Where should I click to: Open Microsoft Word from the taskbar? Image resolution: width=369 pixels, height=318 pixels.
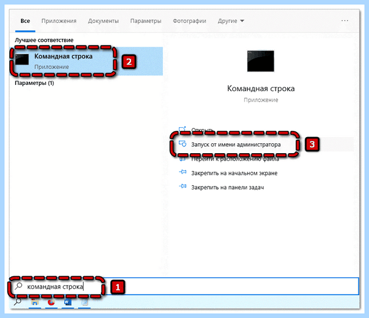tap(68, 302)
